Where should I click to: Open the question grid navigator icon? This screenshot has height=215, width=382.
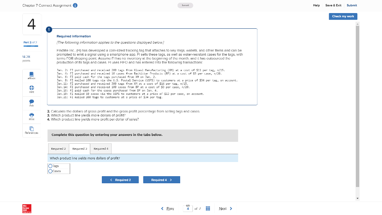pyautogui.click(x=208, y=208)
